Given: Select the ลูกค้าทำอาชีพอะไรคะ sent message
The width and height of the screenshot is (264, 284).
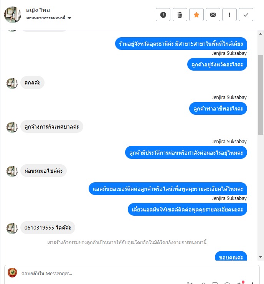Looking at the screenshot, I should (218, 109).
